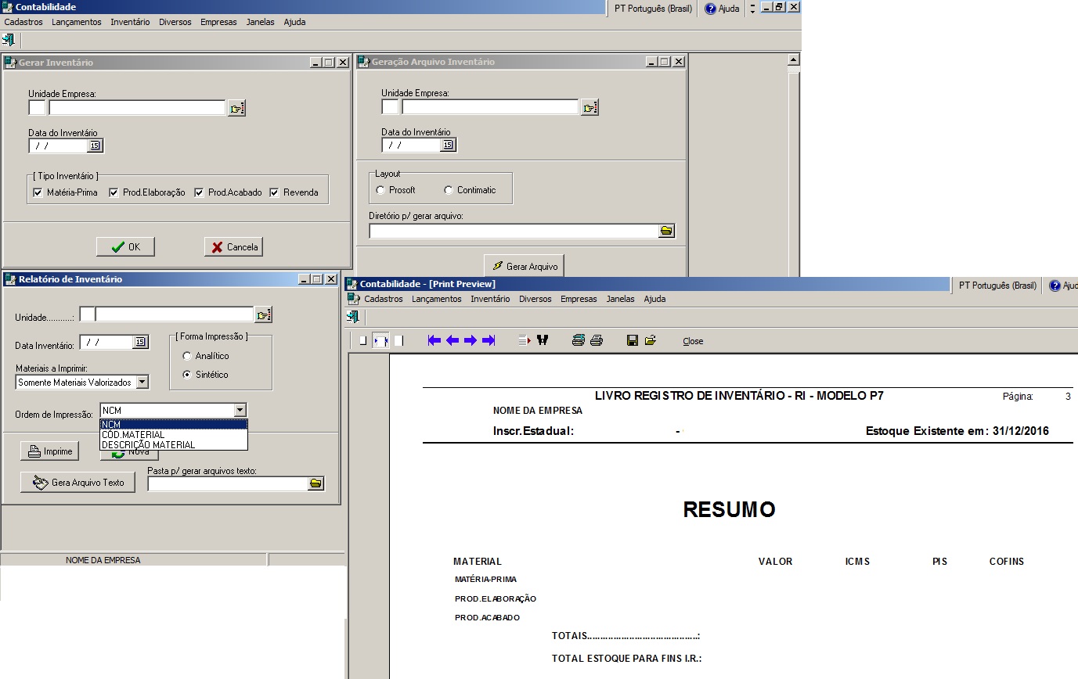This screenshot has height=679, width=1078.
Task: Collapse the Ordem de Impressão dropdown arrow
Action: 240,410
